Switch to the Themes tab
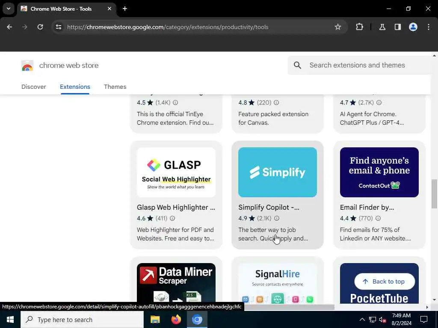This screenshot has height=328, width=438. (x=115, y=87)
